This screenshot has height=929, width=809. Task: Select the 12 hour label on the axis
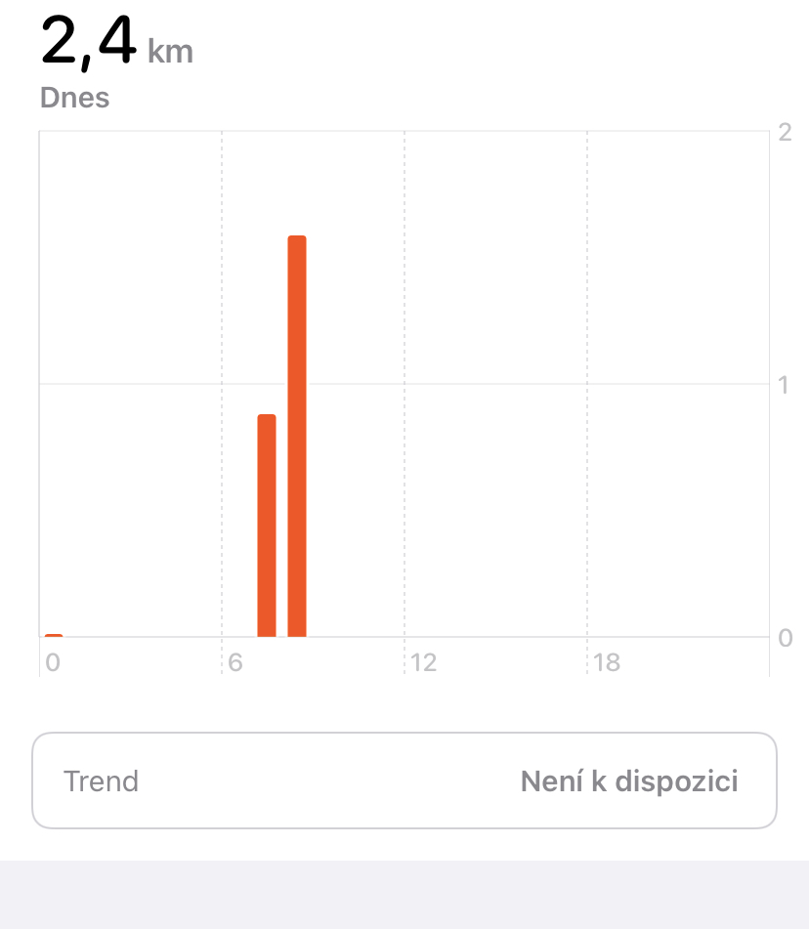[x=423, y=662]
